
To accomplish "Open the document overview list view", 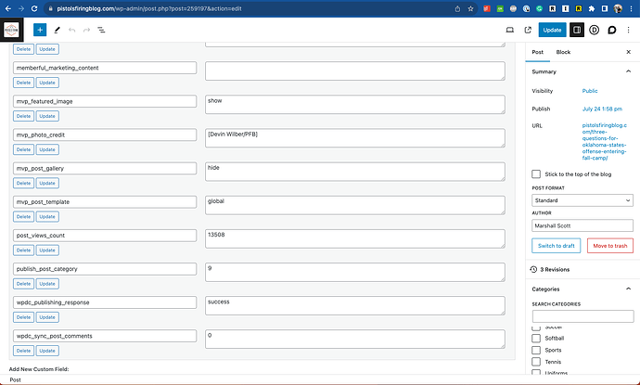I will click(101, 30).
